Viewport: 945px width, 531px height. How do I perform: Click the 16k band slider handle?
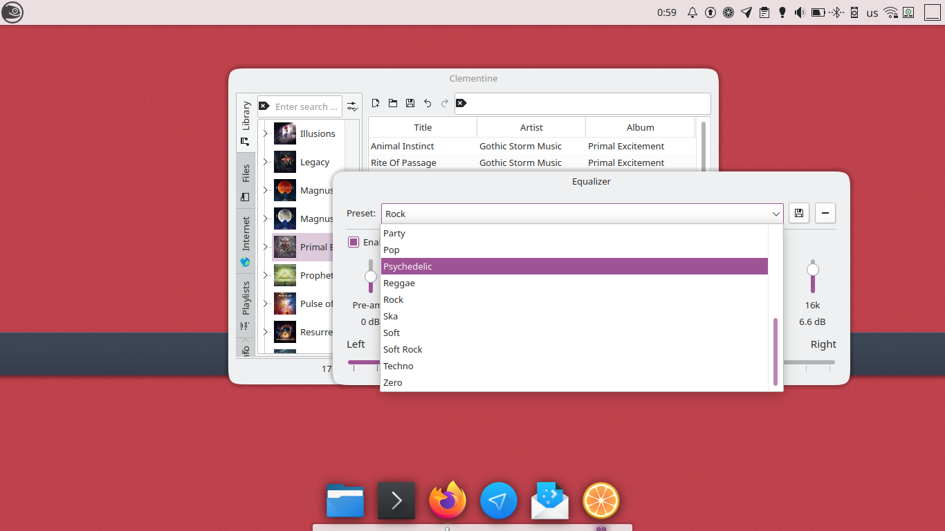813,270
